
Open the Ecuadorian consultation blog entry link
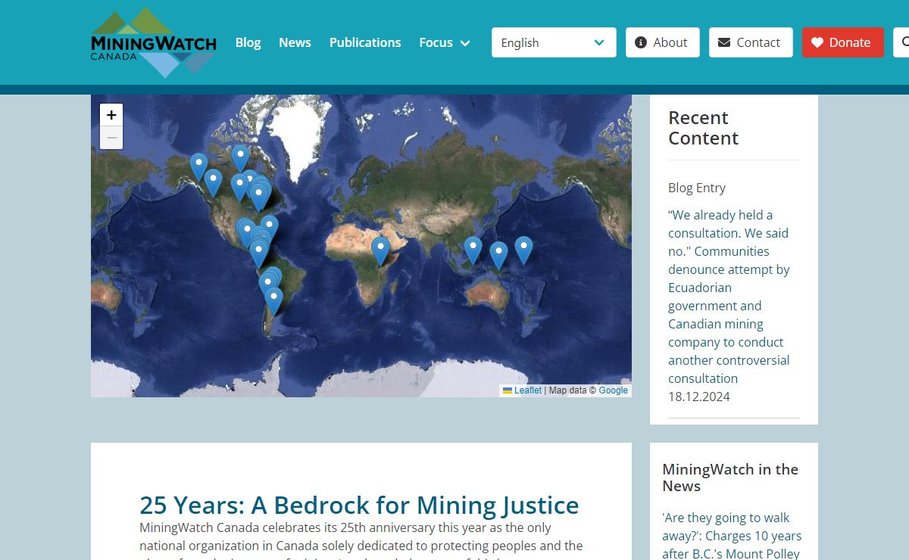(729, 297)
